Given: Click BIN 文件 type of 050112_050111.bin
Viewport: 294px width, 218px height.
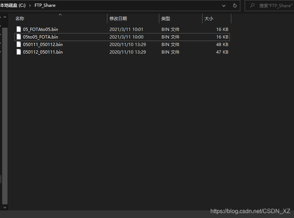Looking at the screenshot, I should 170,52.
